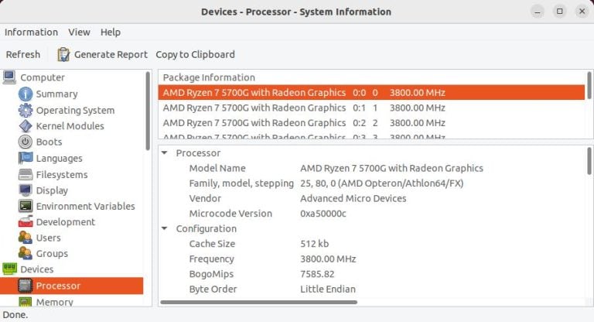Click the Boots power icon
594x322 pixels.
pos(26,142)
